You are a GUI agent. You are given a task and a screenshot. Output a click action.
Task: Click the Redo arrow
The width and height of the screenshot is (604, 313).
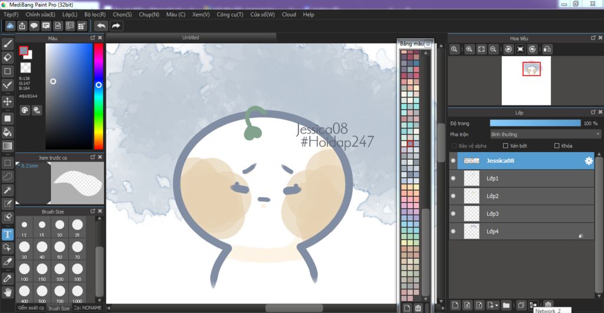pos(116,26)
